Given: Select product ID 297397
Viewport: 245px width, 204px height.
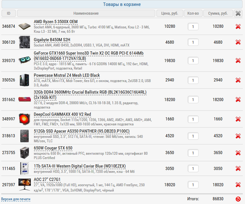Looking at the screenshot, I should point(9,185).
